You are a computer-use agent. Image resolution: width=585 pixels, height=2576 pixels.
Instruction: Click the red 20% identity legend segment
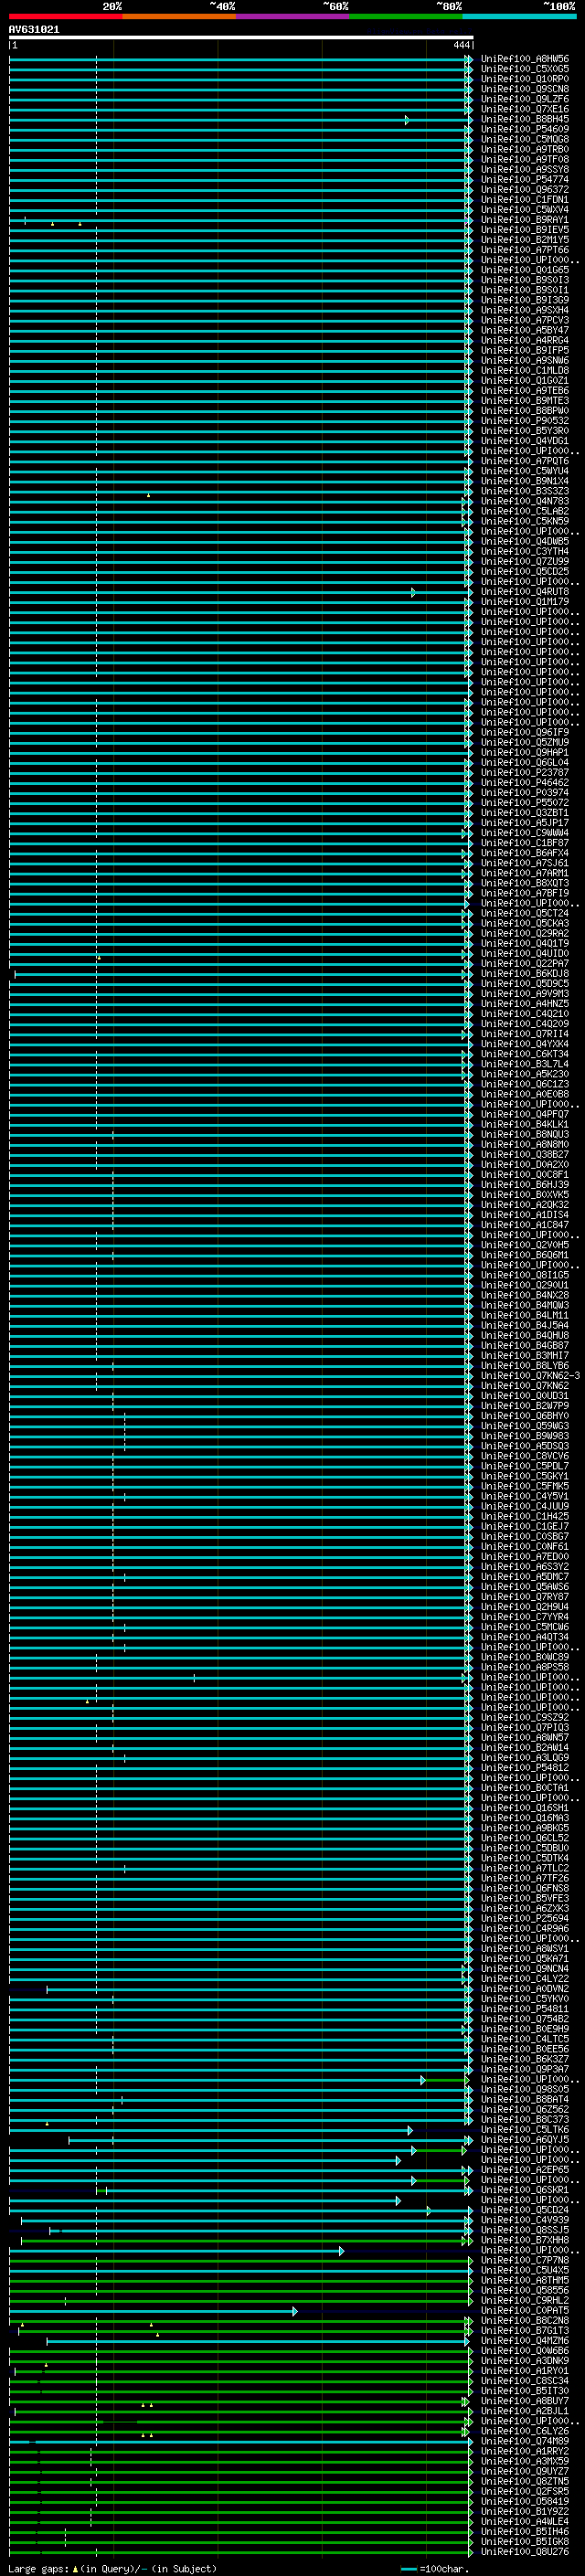(65, 16)
